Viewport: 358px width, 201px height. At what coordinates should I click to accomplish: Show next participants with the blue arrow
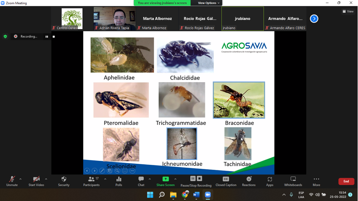pos(314,19)
